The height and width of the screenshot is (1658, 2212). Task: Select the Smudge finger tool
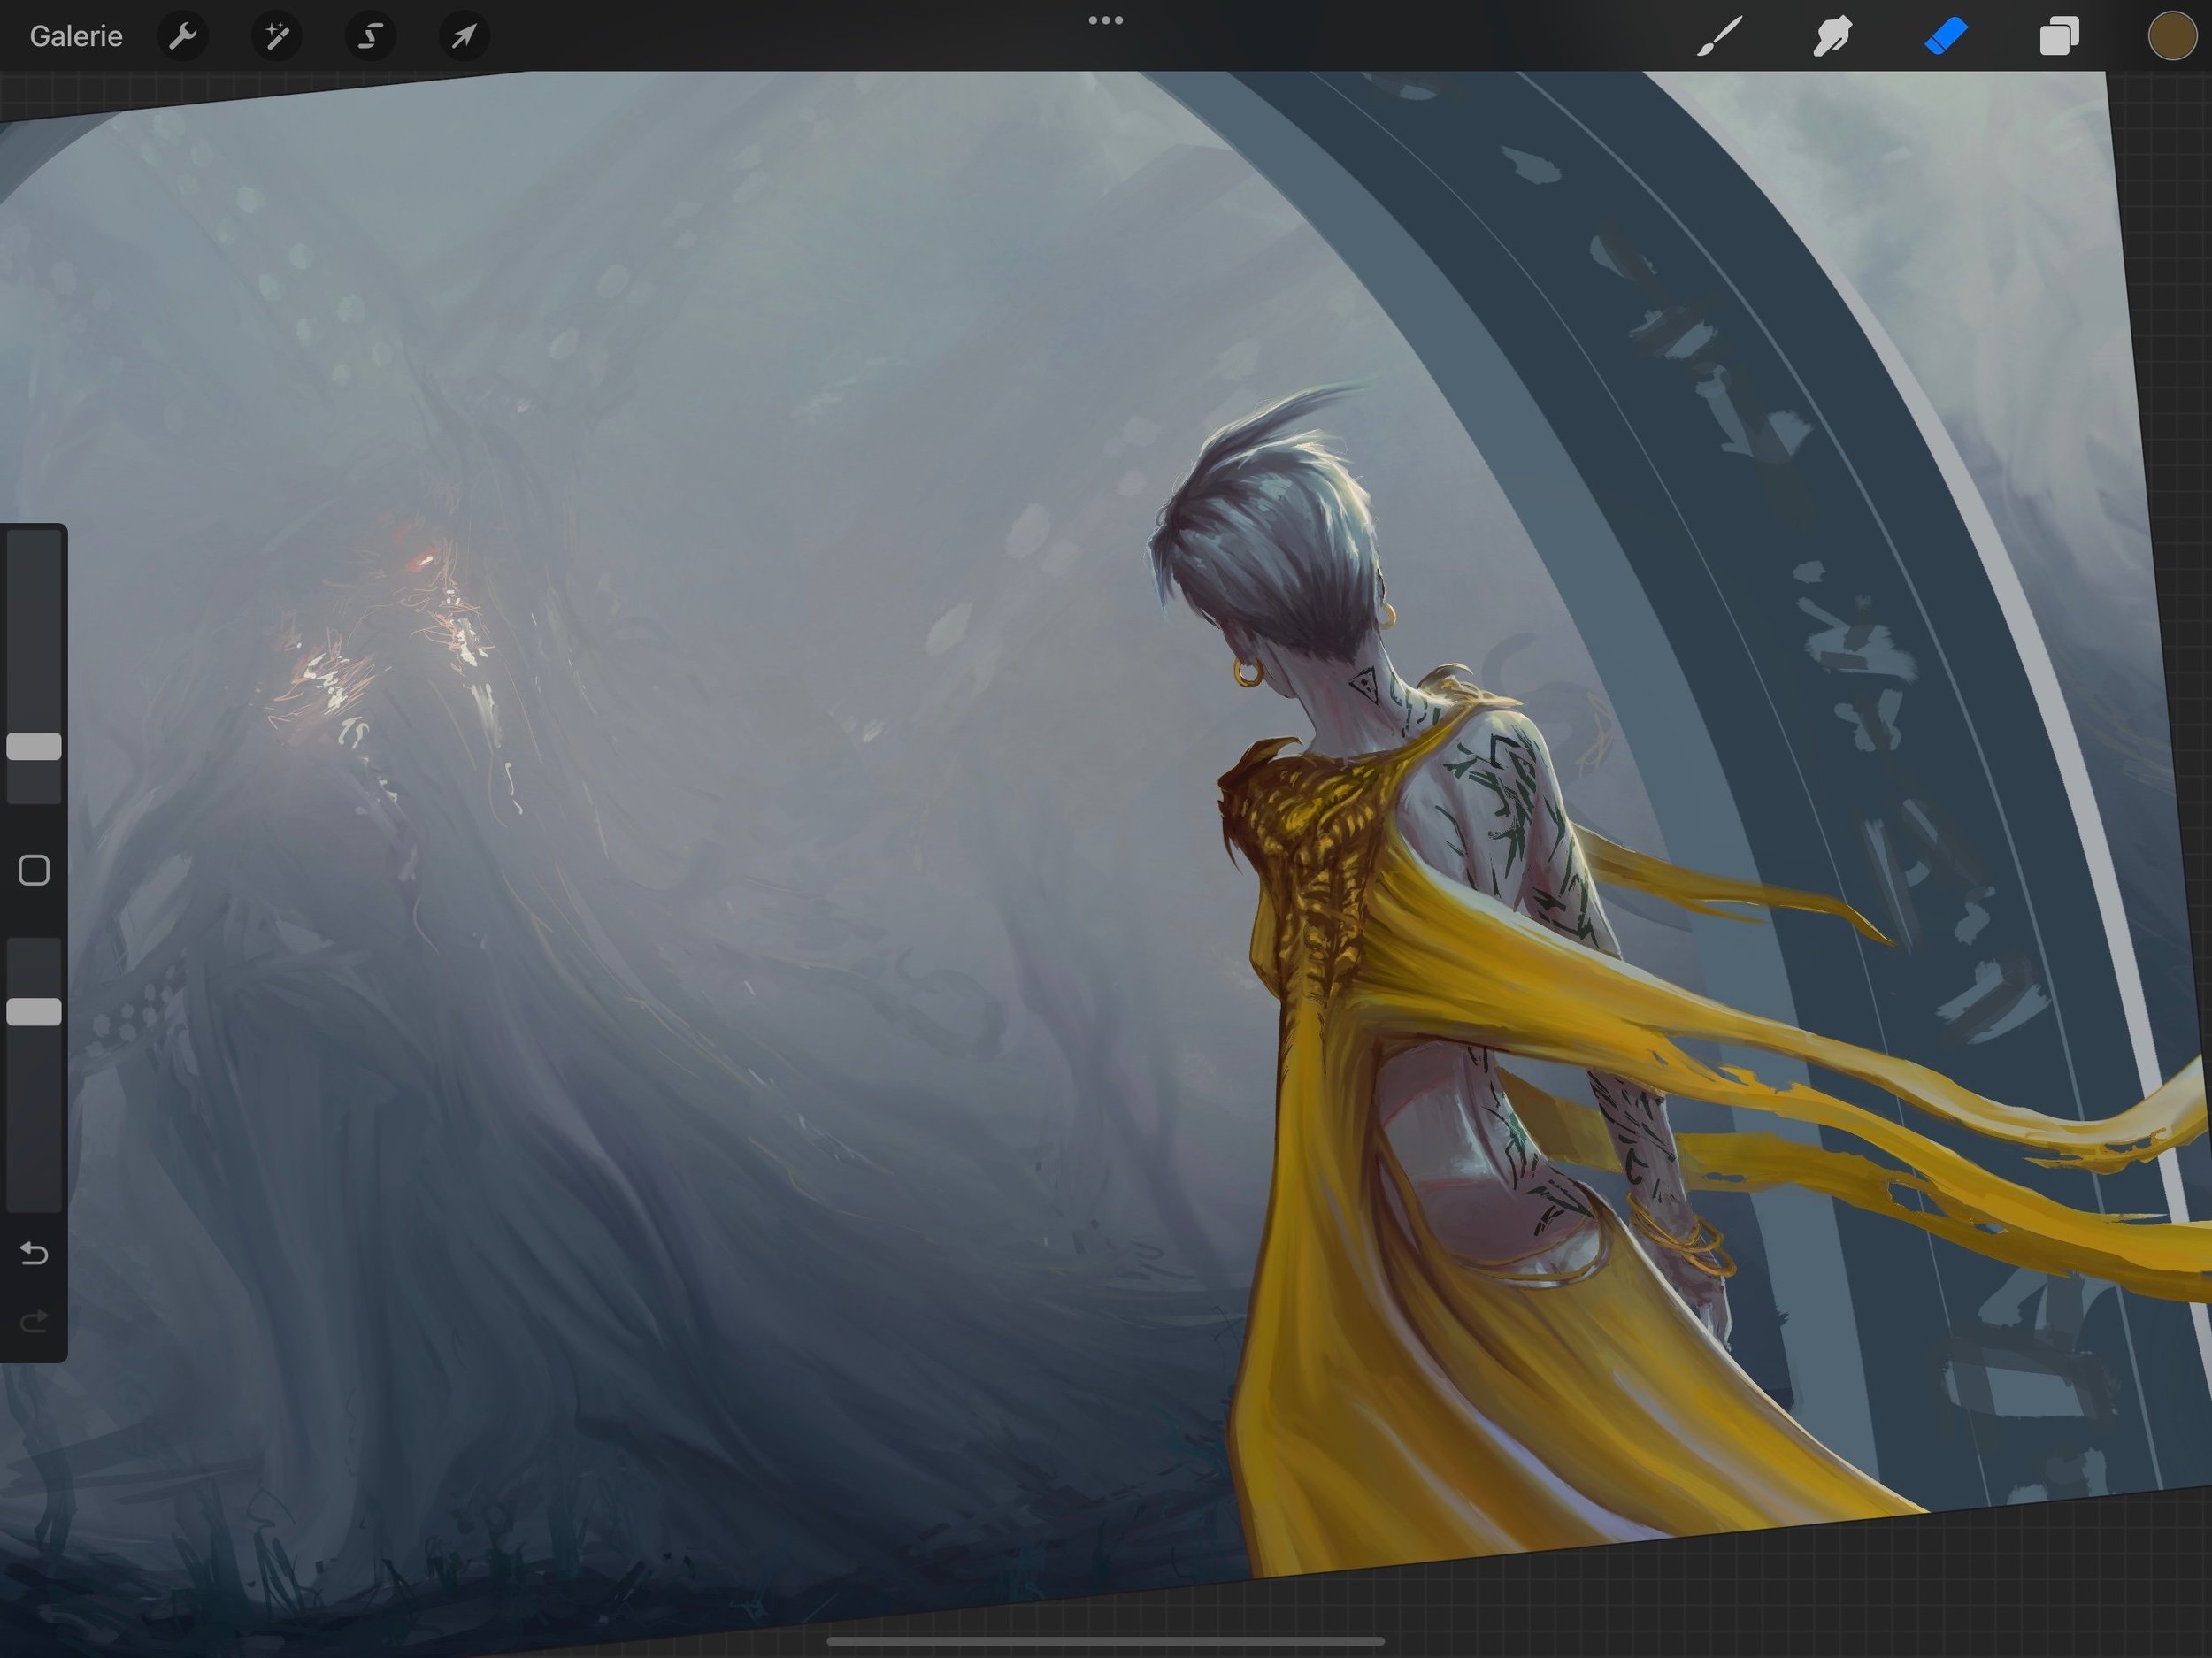1832,36
